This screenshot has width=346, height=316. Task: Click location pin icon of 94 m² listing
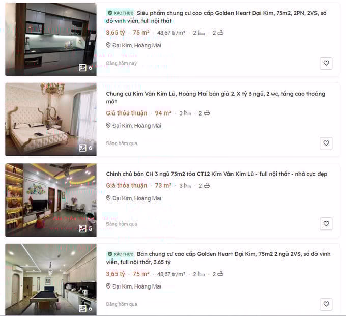pos(108,126)
